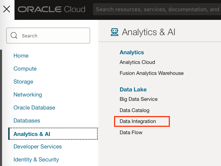This screenshot has height=166, width=221.
Task: Click the Analytics section heading
Action: coord(132,52)
